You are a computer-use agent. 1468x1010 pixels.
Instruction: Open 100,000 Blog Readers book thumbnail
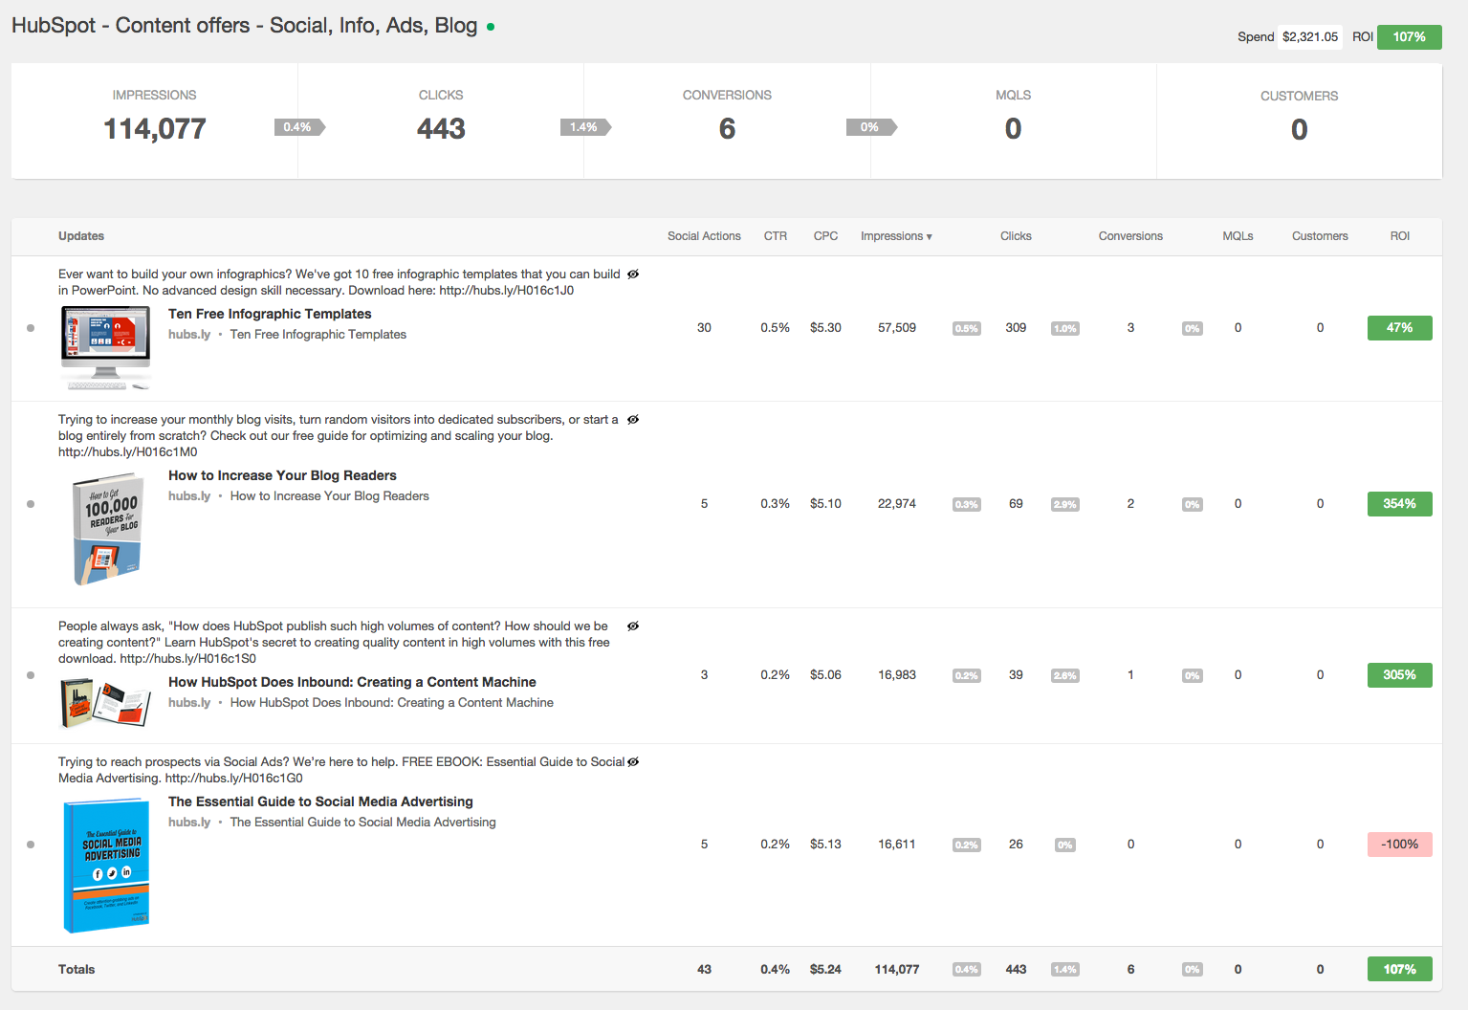(x=107, y=529)
